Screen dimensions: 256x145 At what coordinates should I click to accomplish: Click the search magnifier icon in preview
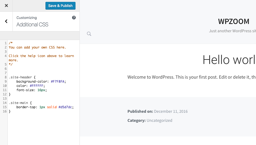[89, 34]
